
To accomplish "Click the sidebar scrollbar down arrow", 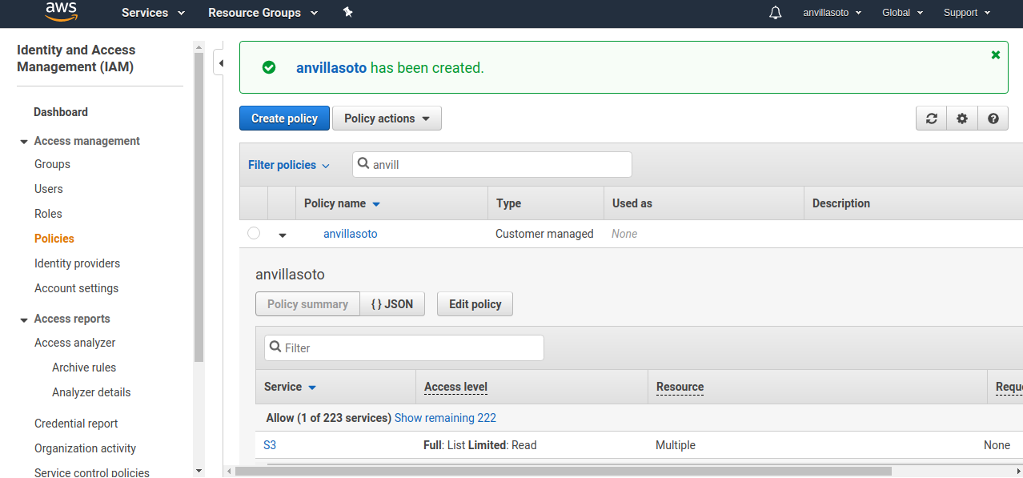I will [x=199, y=471].
